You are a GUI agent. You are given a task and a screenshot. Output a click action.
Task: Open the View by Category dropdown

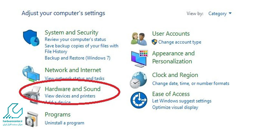pyautogui.click(x=220, y=14)
